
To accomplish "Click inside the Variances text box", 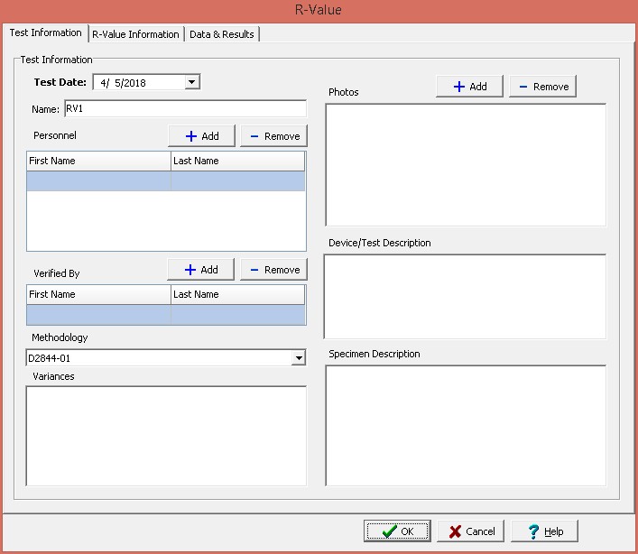I will (x=166, y=436).
